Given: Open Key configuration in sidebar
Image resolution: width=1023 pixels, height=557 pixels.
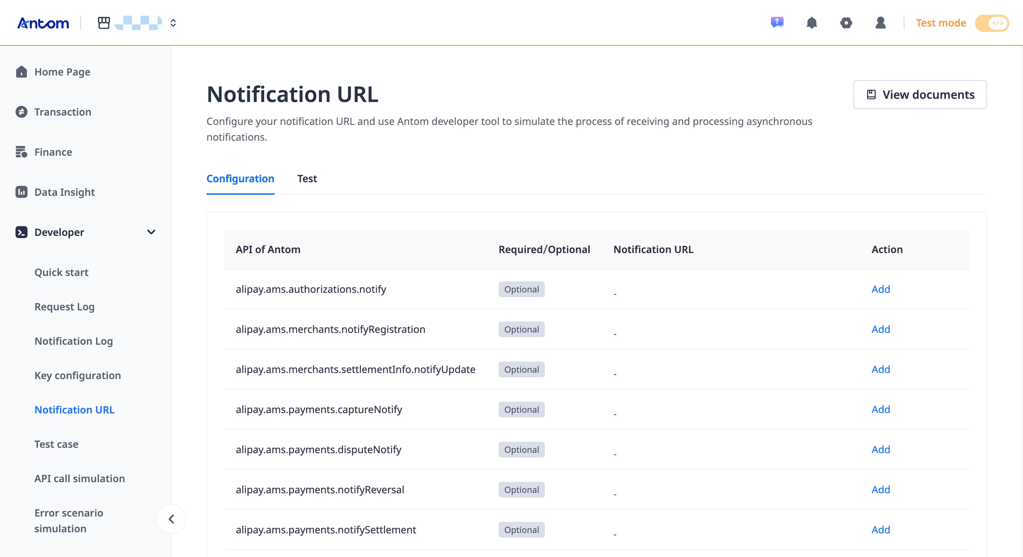Looking at the screenshot, I should [x=77, y=375].
